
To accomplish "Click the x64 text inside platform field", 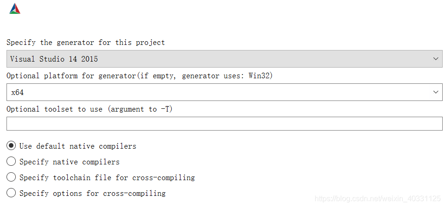I will point(17,92).
